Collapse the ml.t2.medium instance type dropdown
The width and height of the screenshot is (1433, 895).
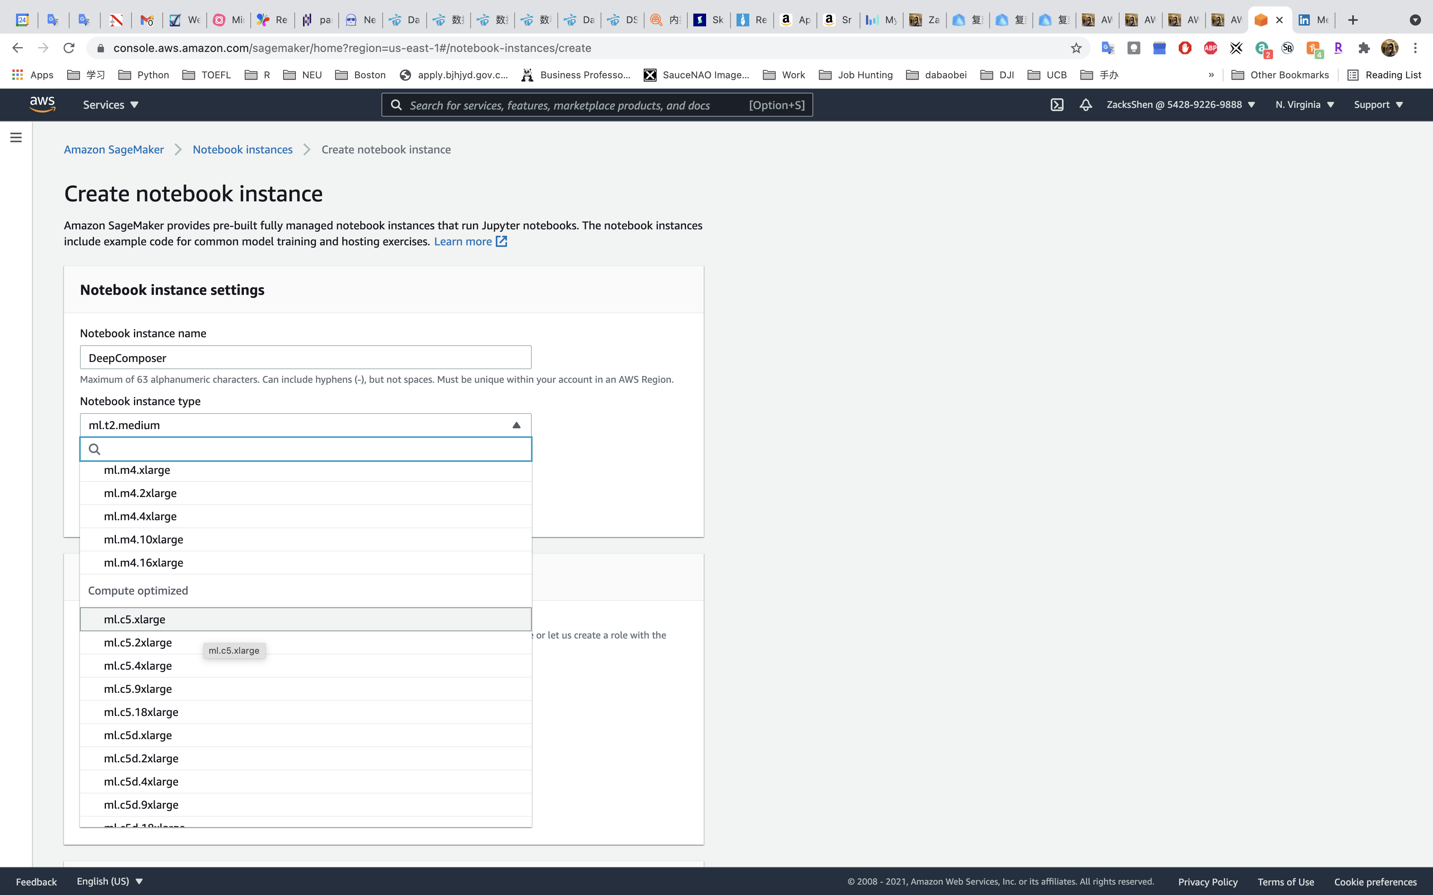coord(516,425)
